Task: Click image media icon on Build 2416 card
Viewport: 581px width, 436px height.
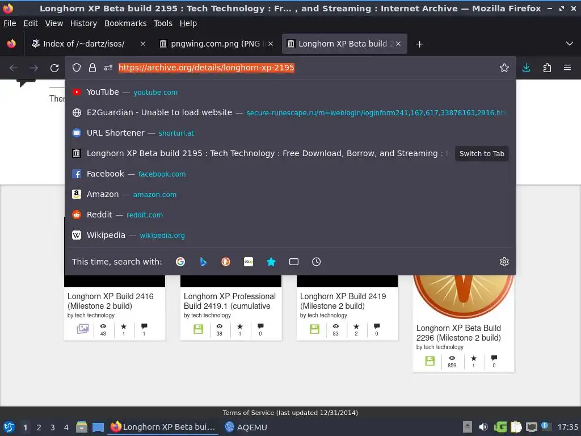Action: (x=83, y=329)
